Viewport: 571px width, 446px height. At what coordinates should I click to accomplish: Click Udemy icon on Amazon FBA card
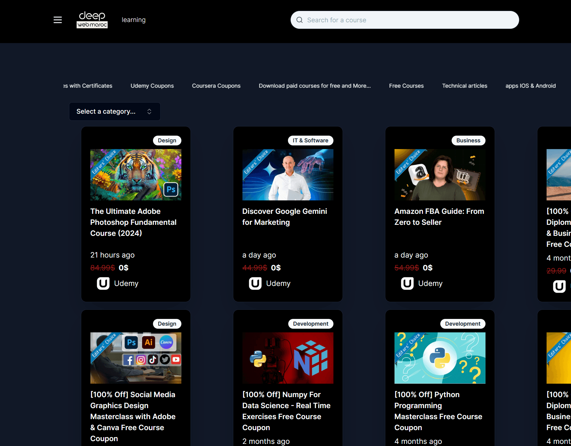[407, 283]
